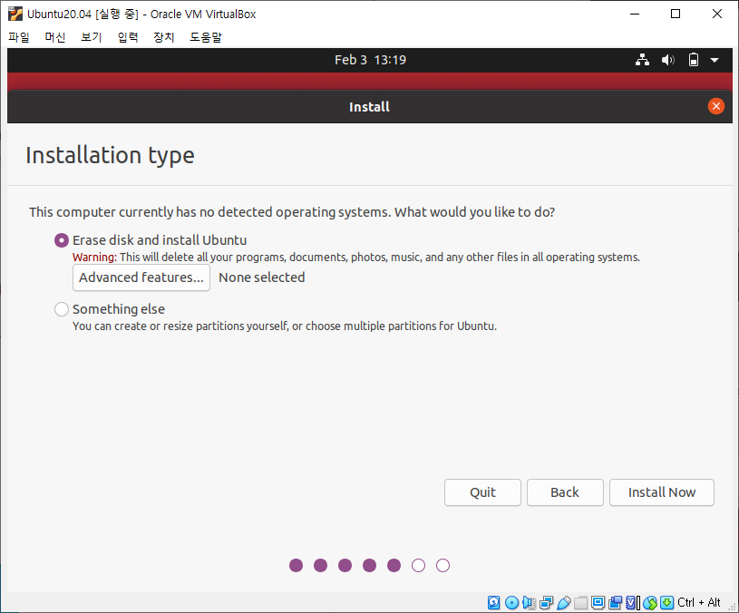Click the display monitor icon in status bar
Image resolution: width=739 pixels, height=613 pixels.
598,603
